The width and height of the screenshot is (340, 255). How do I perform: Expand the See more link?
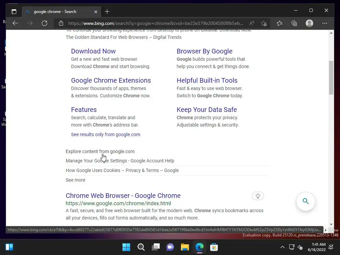[x=75, y=180]
